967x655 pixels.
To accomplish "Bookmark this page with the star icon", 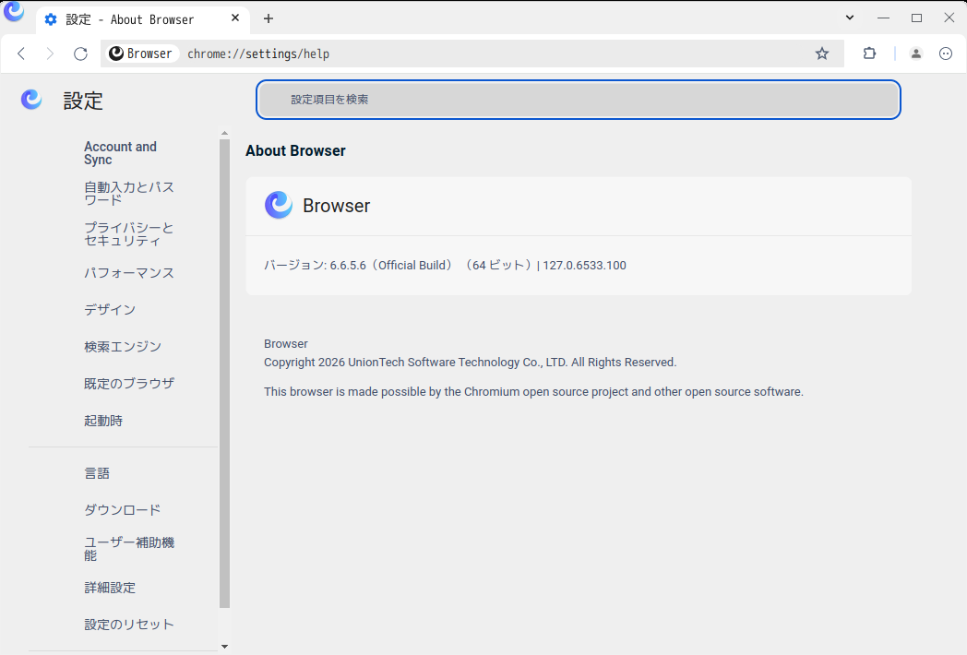I will pyautogui.click(x=822, y=54).
